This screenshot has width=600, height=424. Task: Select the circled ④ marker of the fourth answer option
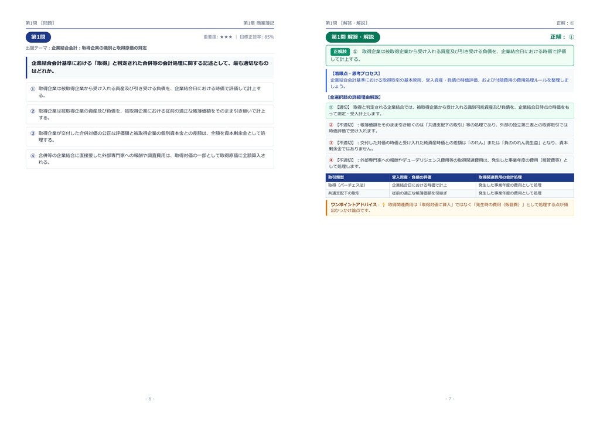click(x=33, y=156)
